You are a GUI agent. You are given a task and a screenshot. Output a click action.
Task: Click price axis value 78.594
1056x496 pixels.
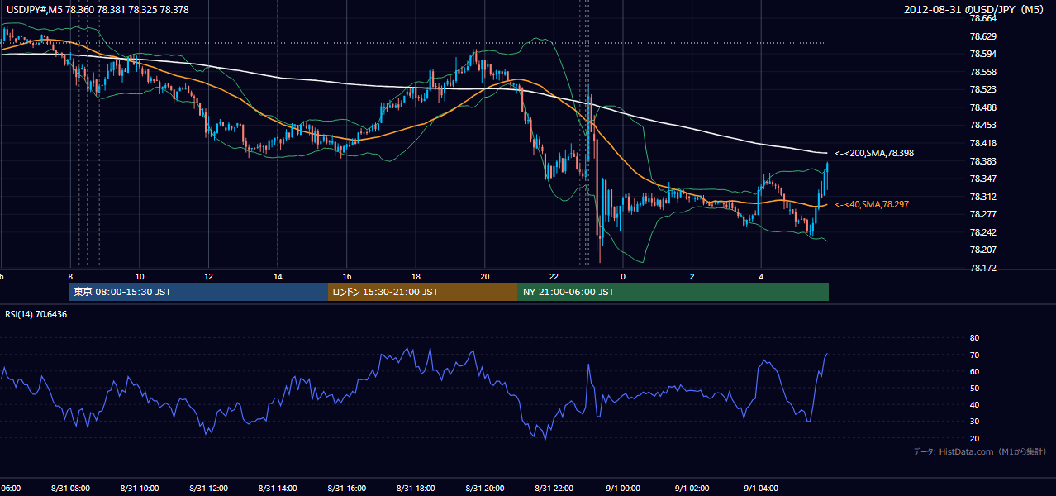pos(982,54)
